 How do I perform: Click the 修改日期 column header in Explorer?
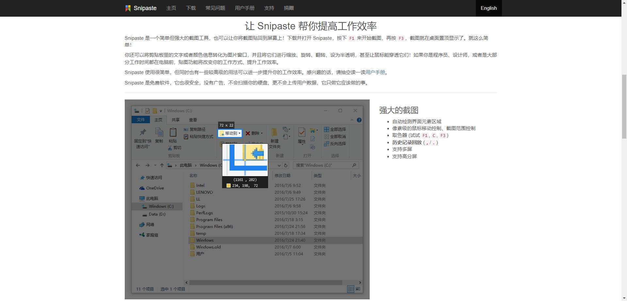tap(282, 176)
